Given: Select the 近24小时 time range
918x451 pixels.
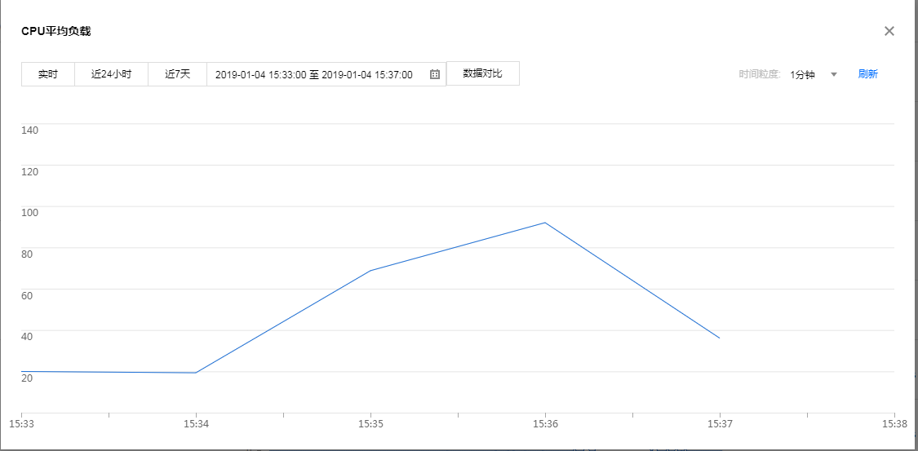Looking at the screenshot, I should (111, 74).
